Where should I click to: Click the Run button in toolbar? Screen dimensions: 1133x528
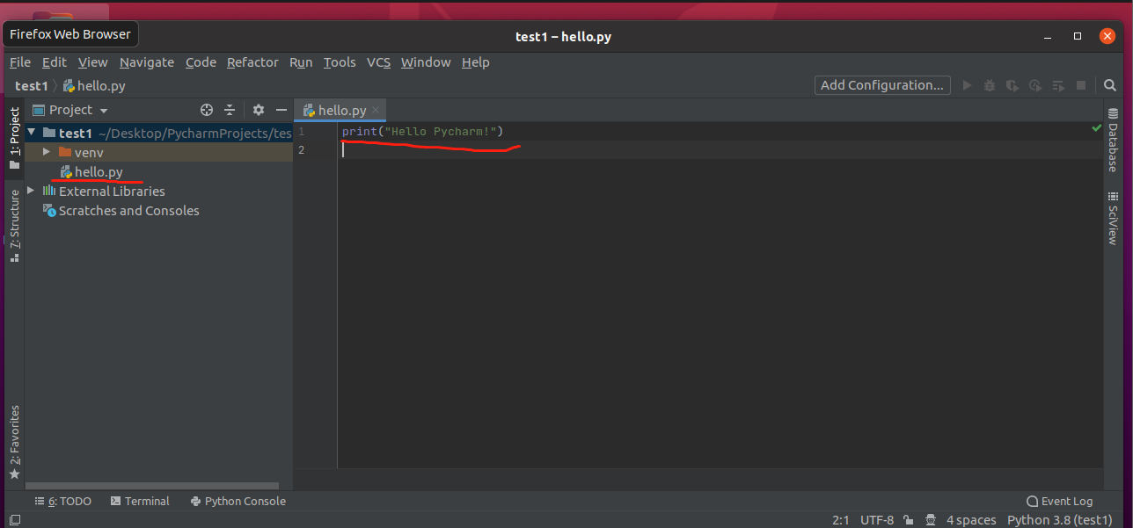point(968,85)
